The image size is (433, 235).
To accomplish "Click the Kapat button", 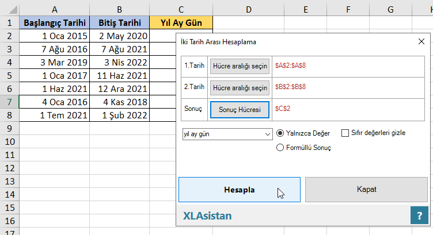I will [366, 190].
